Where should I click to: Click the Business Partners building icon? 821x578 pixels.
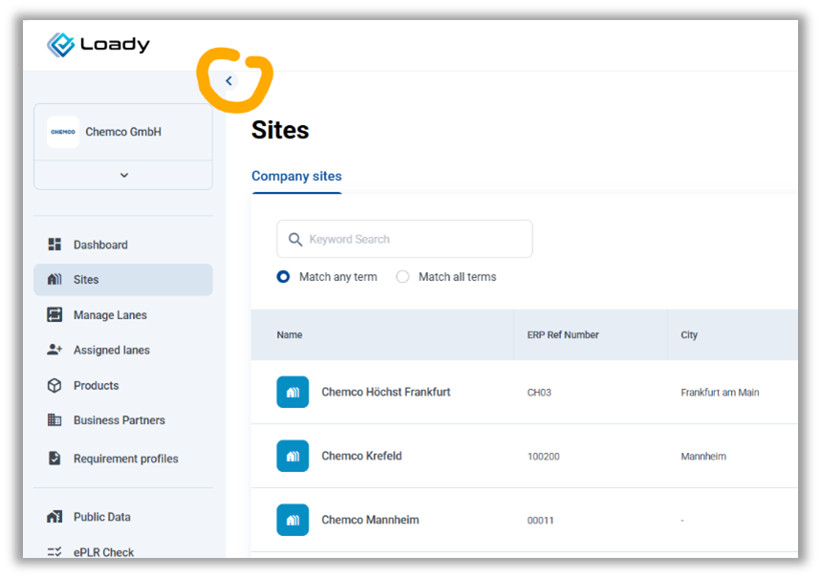pos(54,420)
